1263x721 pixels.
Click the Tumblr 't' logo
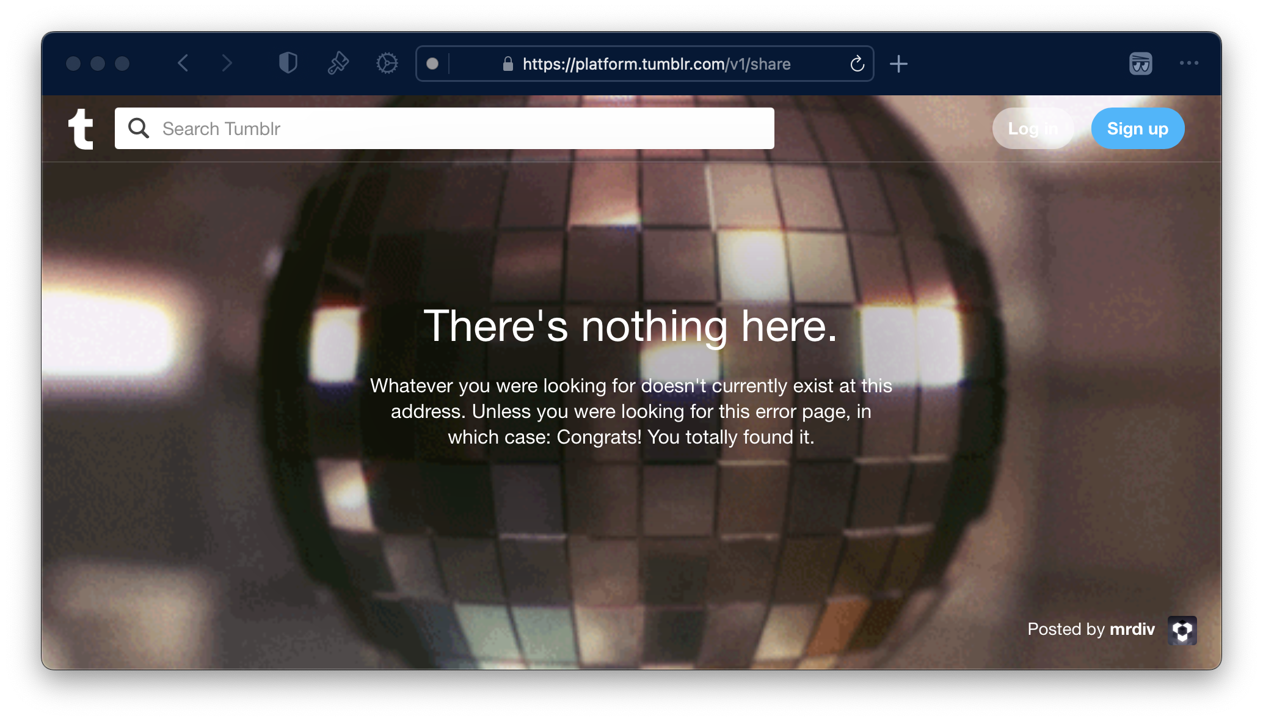click(81, 129)
